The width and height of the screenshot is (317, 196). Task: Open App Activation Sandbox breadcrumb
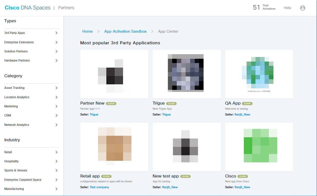125,31
